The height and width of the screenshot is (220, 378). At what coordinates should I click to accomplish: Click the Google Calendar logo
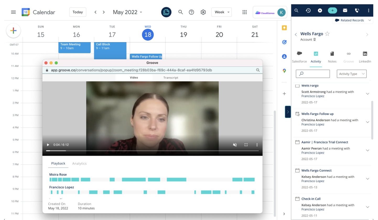[26, 12]
